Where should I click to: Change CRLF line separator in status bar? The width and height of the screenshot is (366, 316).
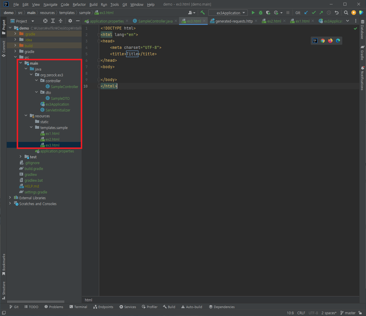[301, 313]
